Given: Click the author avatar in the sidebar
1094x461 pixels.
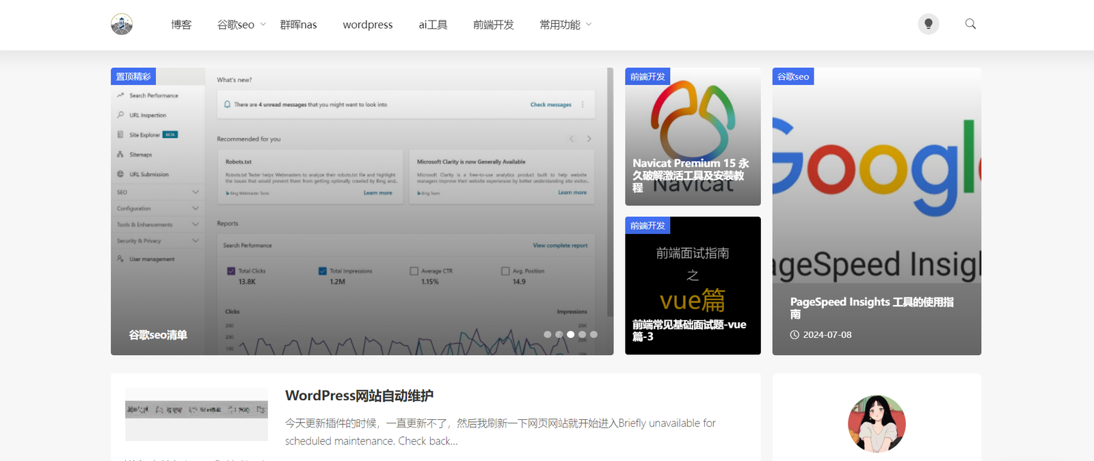Looking at the screenshot, I should [x=877, y=423].
